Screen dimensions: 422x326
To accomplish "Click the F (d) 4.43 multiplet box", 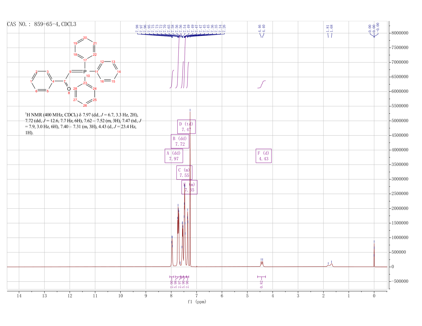I will [264, 156].
